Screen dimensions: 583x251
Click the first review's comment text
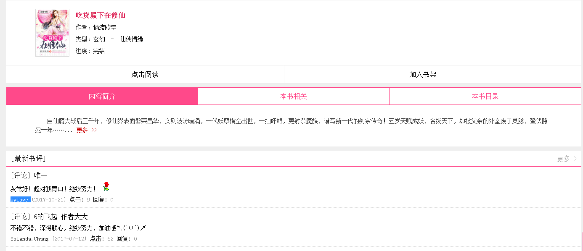[x=53, y=189]
